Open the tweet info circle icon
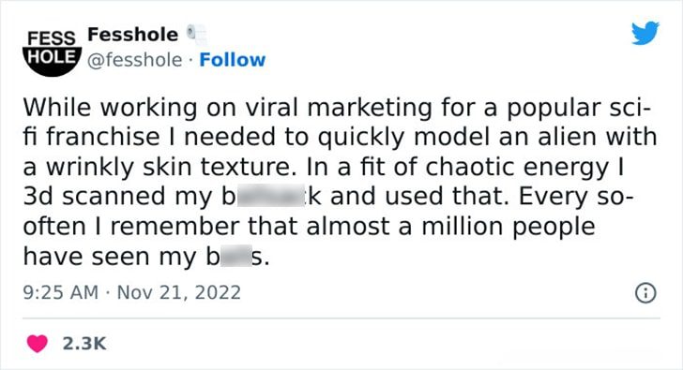Image resolution: width=683 pixels, height=370 pixels. 645,292
